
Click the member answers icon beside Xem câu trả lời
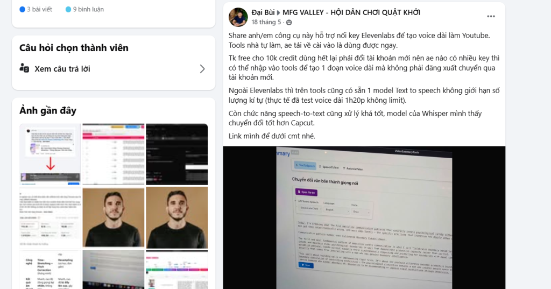coord(24,68)
